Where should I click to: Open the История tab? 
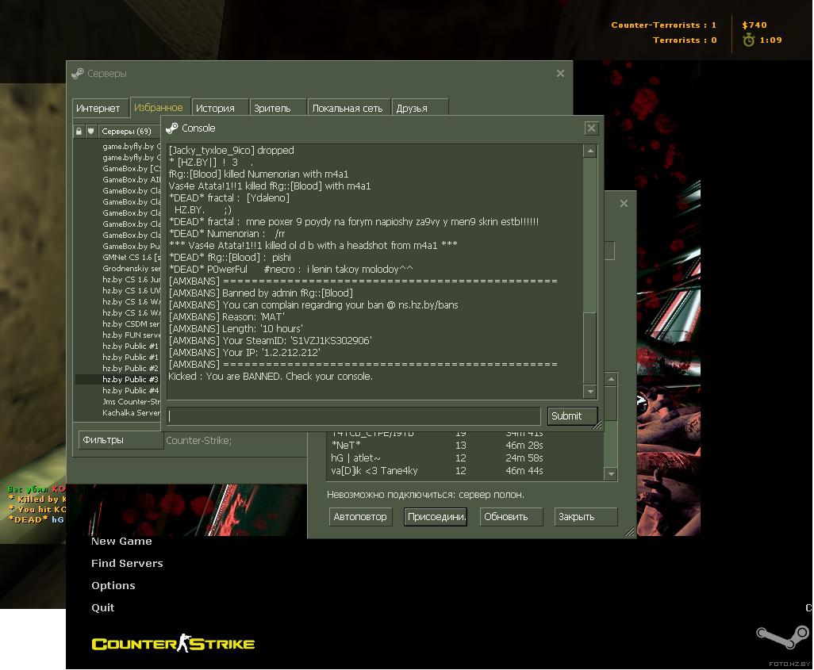tap(219, 108)
